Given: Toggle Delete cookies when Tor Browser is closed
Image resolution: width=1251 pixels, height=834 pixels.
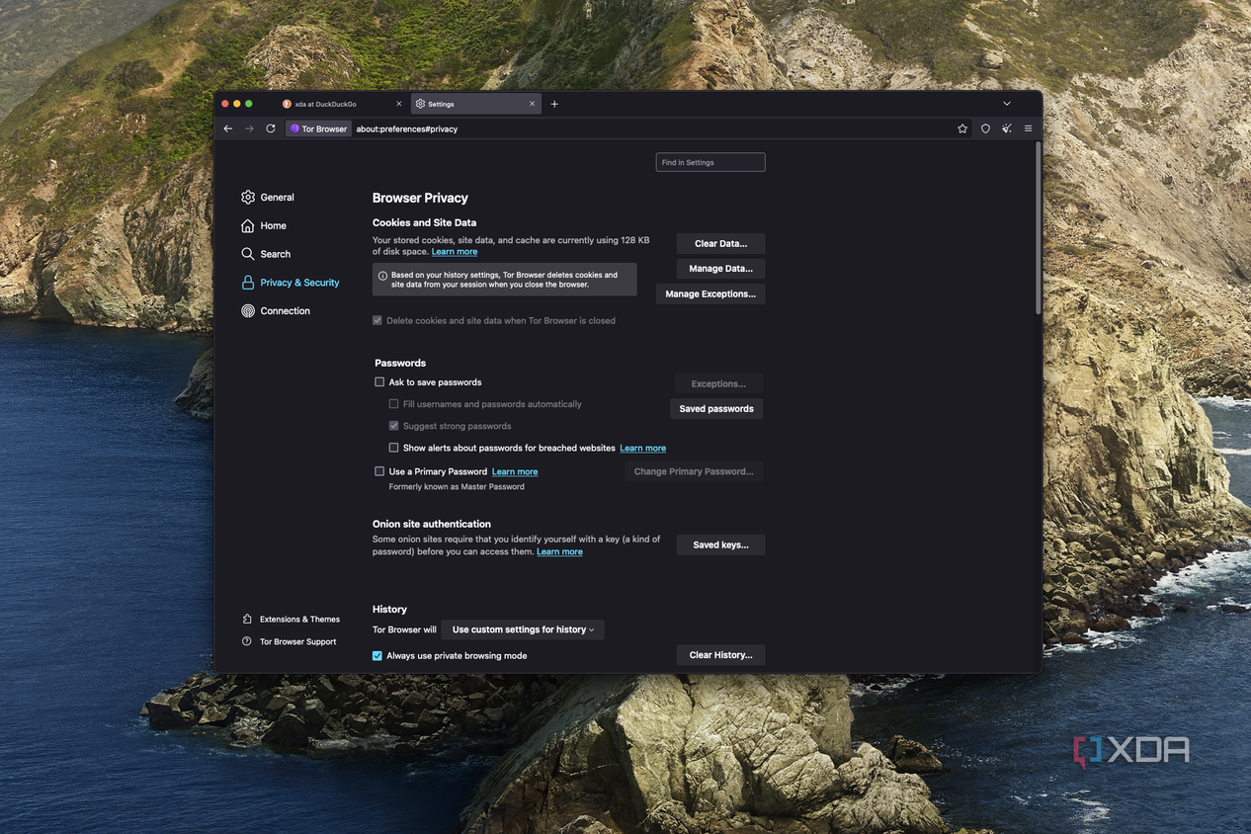Looking at the screenshot, I should [x=377, y=321].
